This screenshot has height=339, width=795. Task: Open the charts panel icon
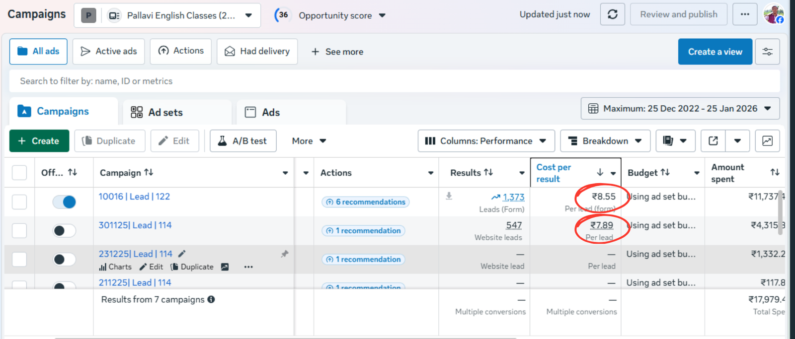[767, 141]
